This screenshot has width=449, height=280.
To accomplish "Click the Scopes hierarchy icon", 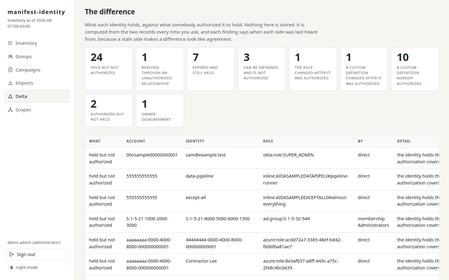I will coord(10,110).
